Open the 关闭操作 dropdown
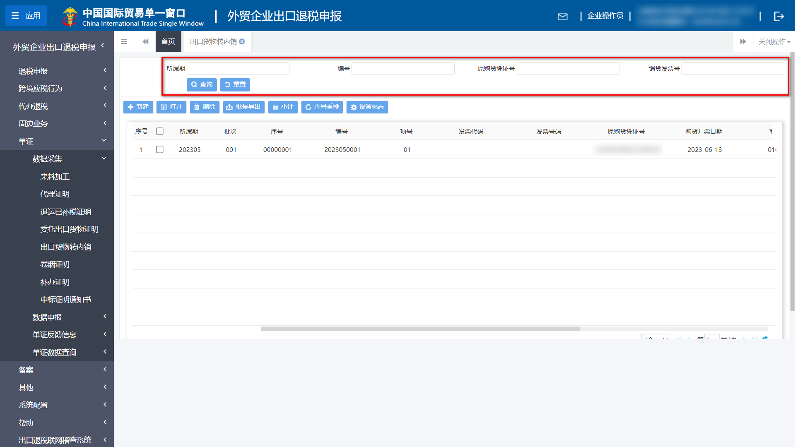 [x=774, y=41]
